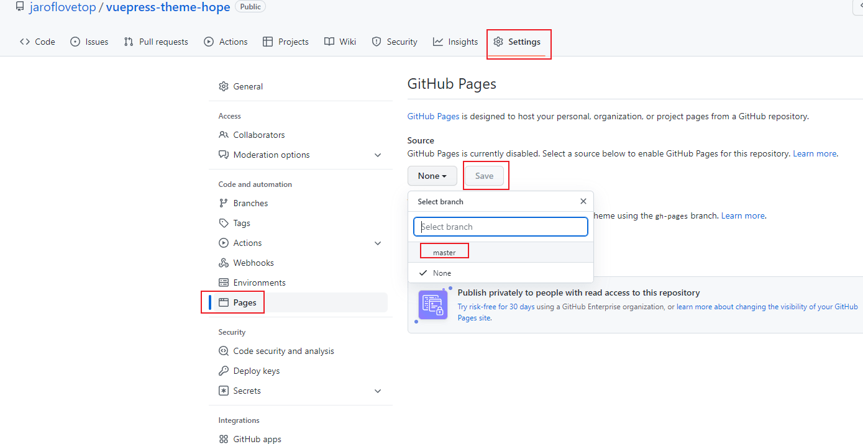Screen dimensions: 863x444
Task: Focus the Select branch filter field
Action: (x=501, y=227)
